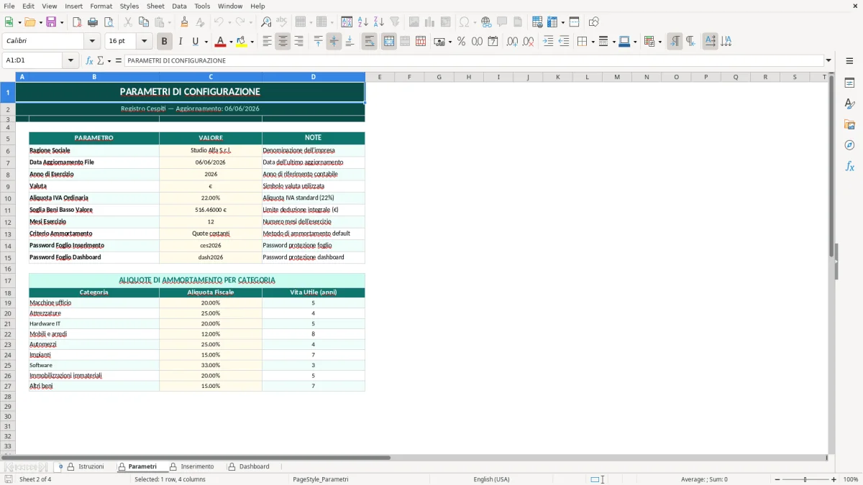The width and height of the screenshot is (863, 485).
Task: Insert Image toolbar icon
Action: point(414,22)
